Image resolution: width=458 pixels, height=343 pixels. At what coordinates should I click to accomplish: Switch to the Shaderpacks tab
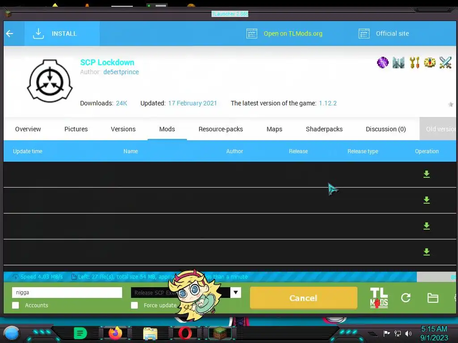tap(324, 129)
